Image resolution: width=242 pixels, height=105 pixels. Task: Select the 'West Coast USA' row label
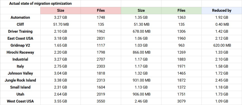tap(20, 101)
